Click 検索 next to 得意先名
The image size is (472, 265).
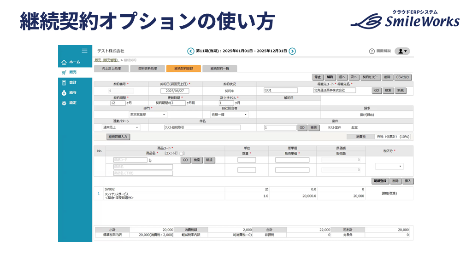[388, 91]
